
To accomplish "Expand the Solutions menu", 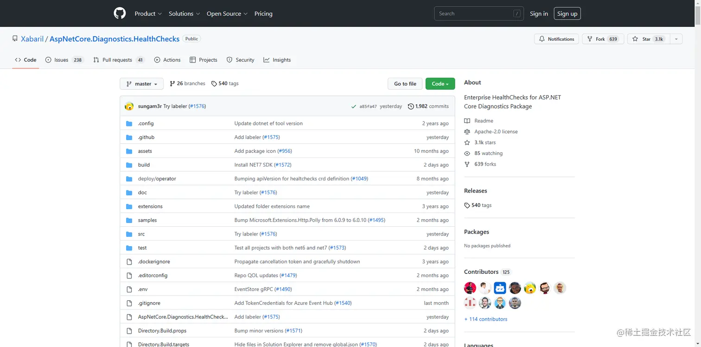I will tap(184, 14).
